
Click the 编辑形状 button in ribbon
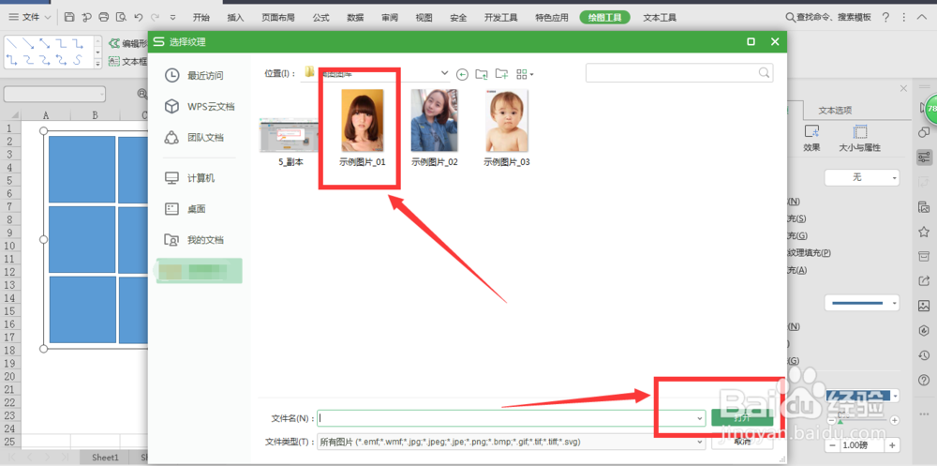pyautogui.click(x=127, y=43)
